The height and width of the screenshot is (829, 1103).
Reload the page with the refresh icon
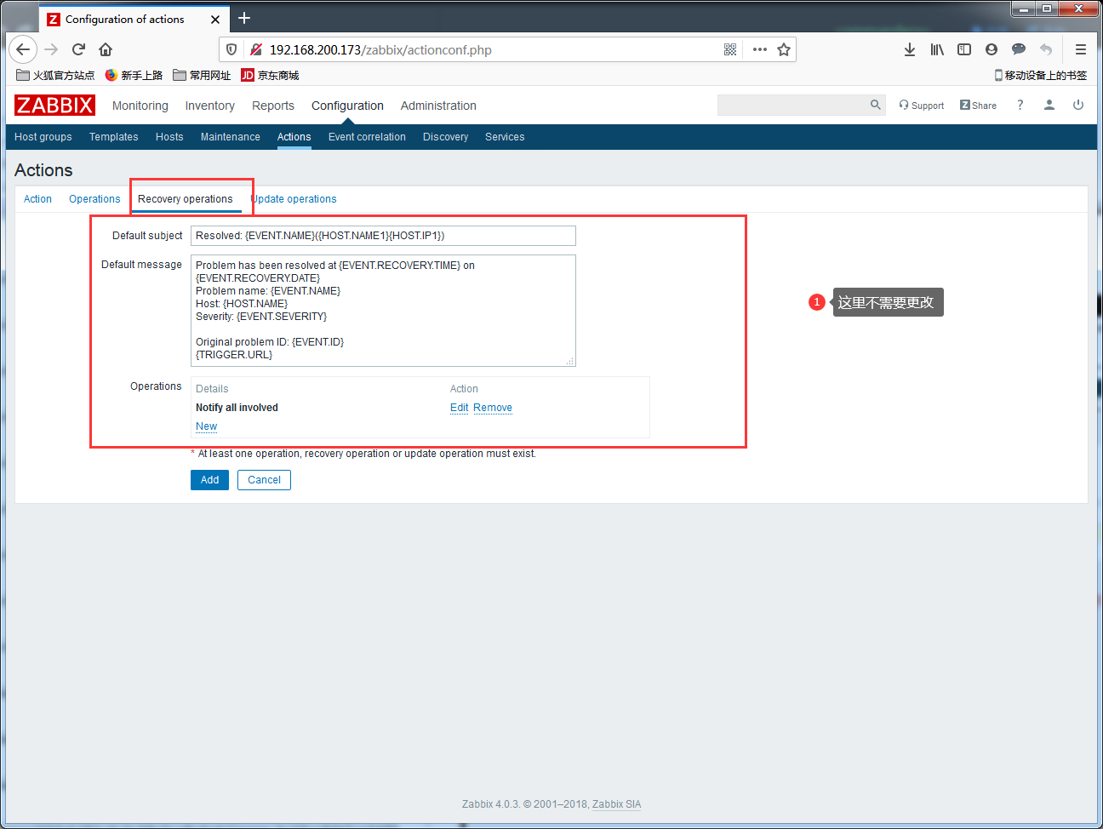click(78, 49)
